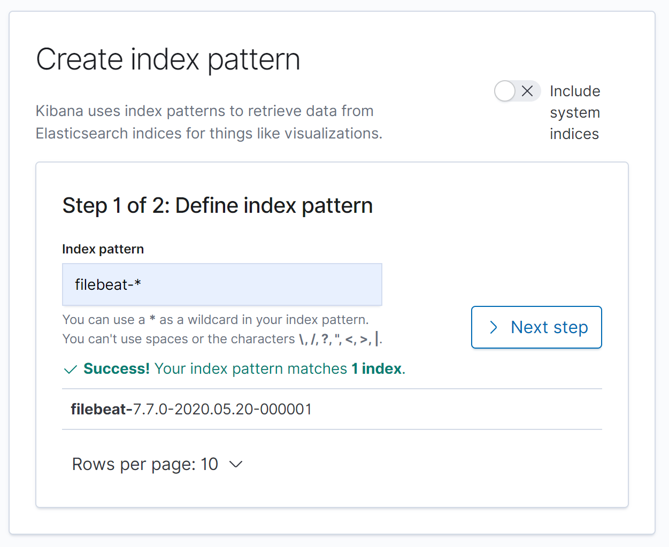Click the bold 1 index link text

pyautogui.click(x=376, y=369)
